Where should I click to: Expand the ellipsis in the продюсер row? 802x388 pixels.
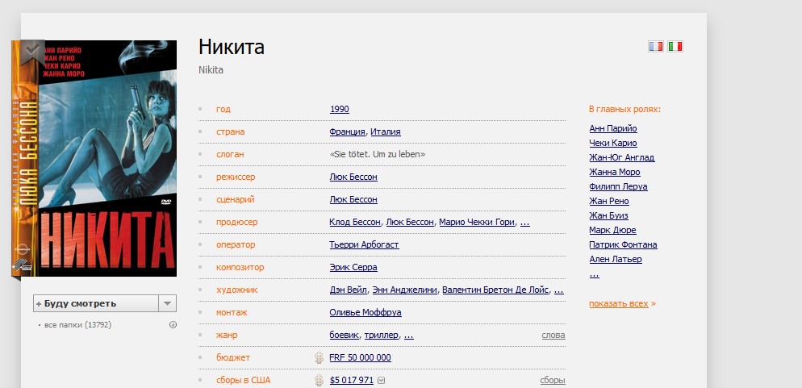click(x=524, y=222)
